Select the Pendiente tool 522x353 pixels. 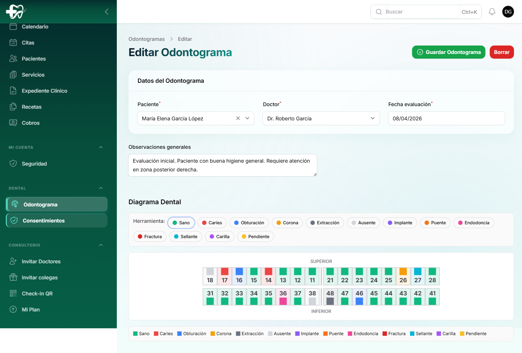click(256, 237)
